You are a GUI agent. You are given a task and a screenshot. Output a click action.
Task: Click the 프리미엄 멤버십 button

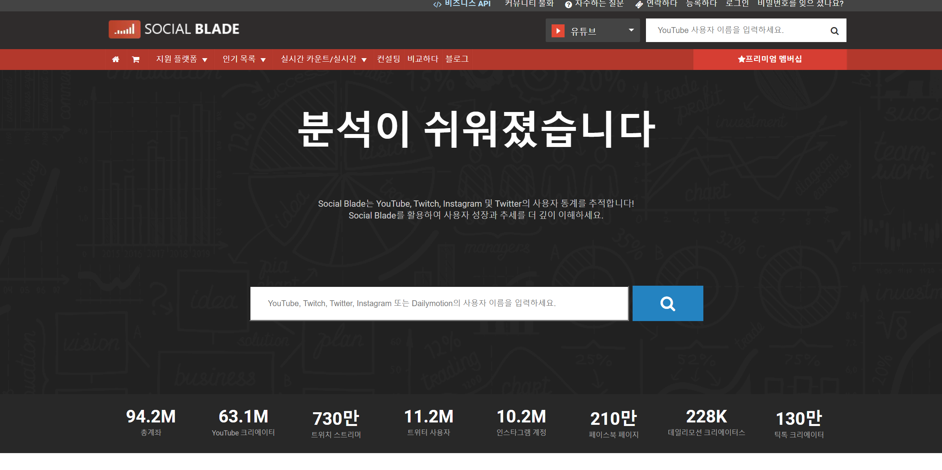(769, 59)
